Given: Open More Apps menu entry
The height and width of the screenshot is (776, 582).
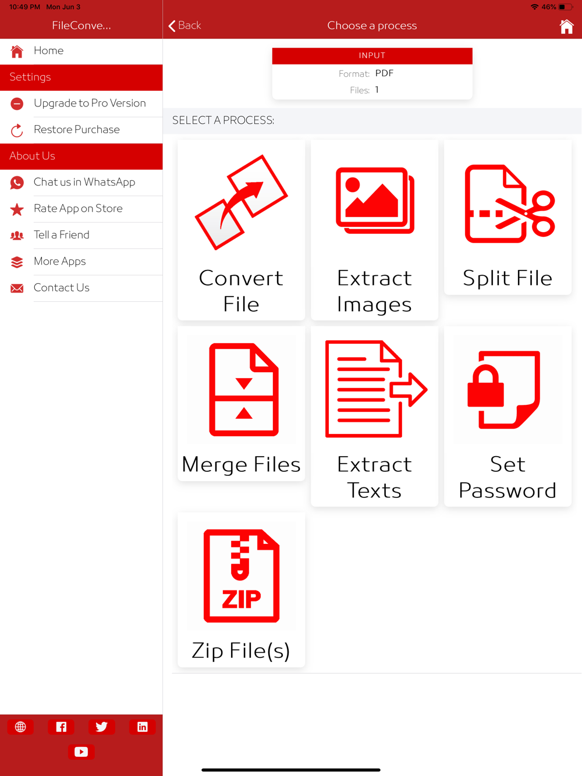Looking at the screenshot, I should click(x=81, y=262).
